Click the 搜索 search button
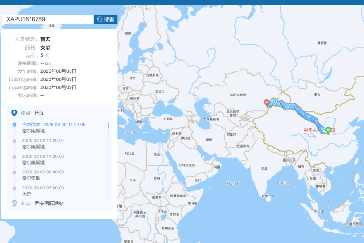The height and width of the screenshot is (243, 364). click(x=106, y=19)
